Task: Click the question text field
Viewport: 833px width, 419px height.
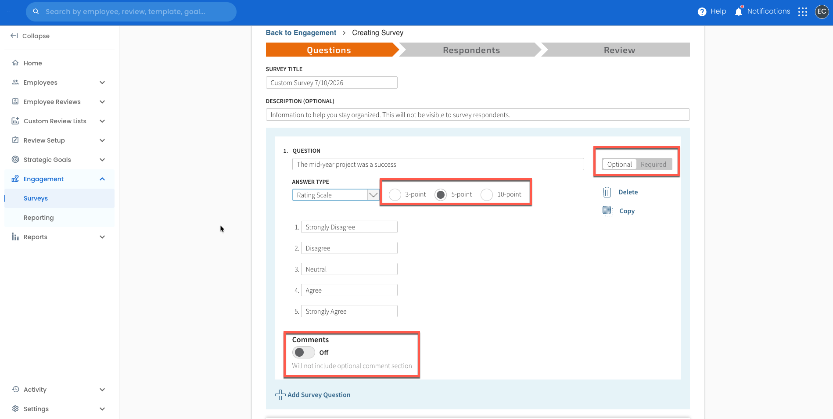Action: click(x=438, y=164)
